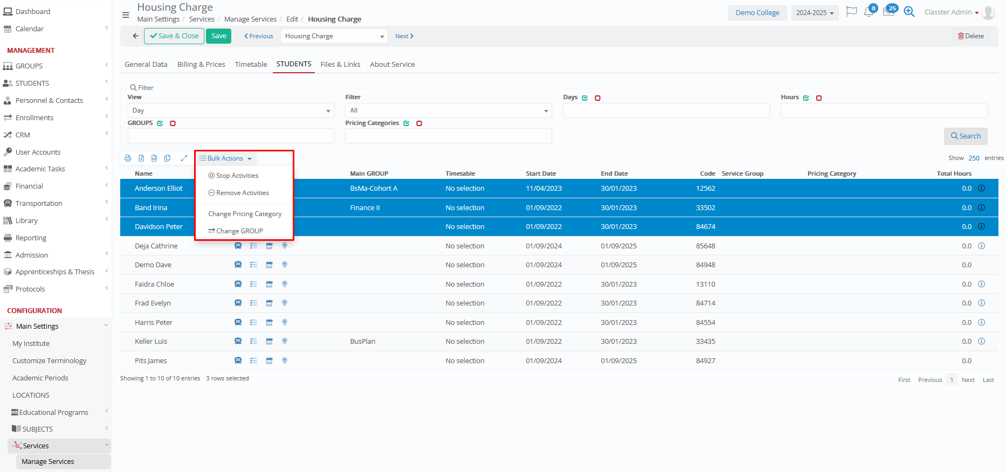Choose Change Pricing Category from Bulk Actions

click(245, 214)
